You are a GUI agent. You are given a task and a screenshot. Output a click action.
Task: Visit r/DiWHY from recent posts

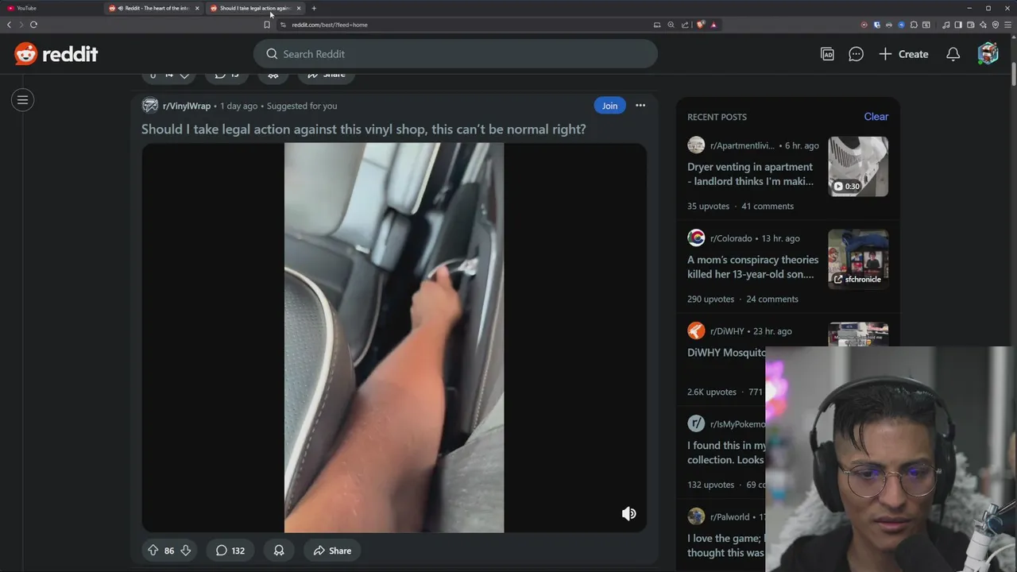(x=727, y=331)
